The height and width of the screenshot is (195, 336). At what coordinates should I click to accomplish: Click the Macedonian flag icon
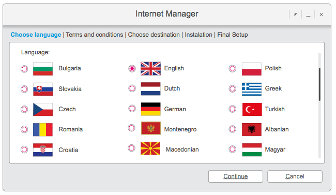(150, 148)
